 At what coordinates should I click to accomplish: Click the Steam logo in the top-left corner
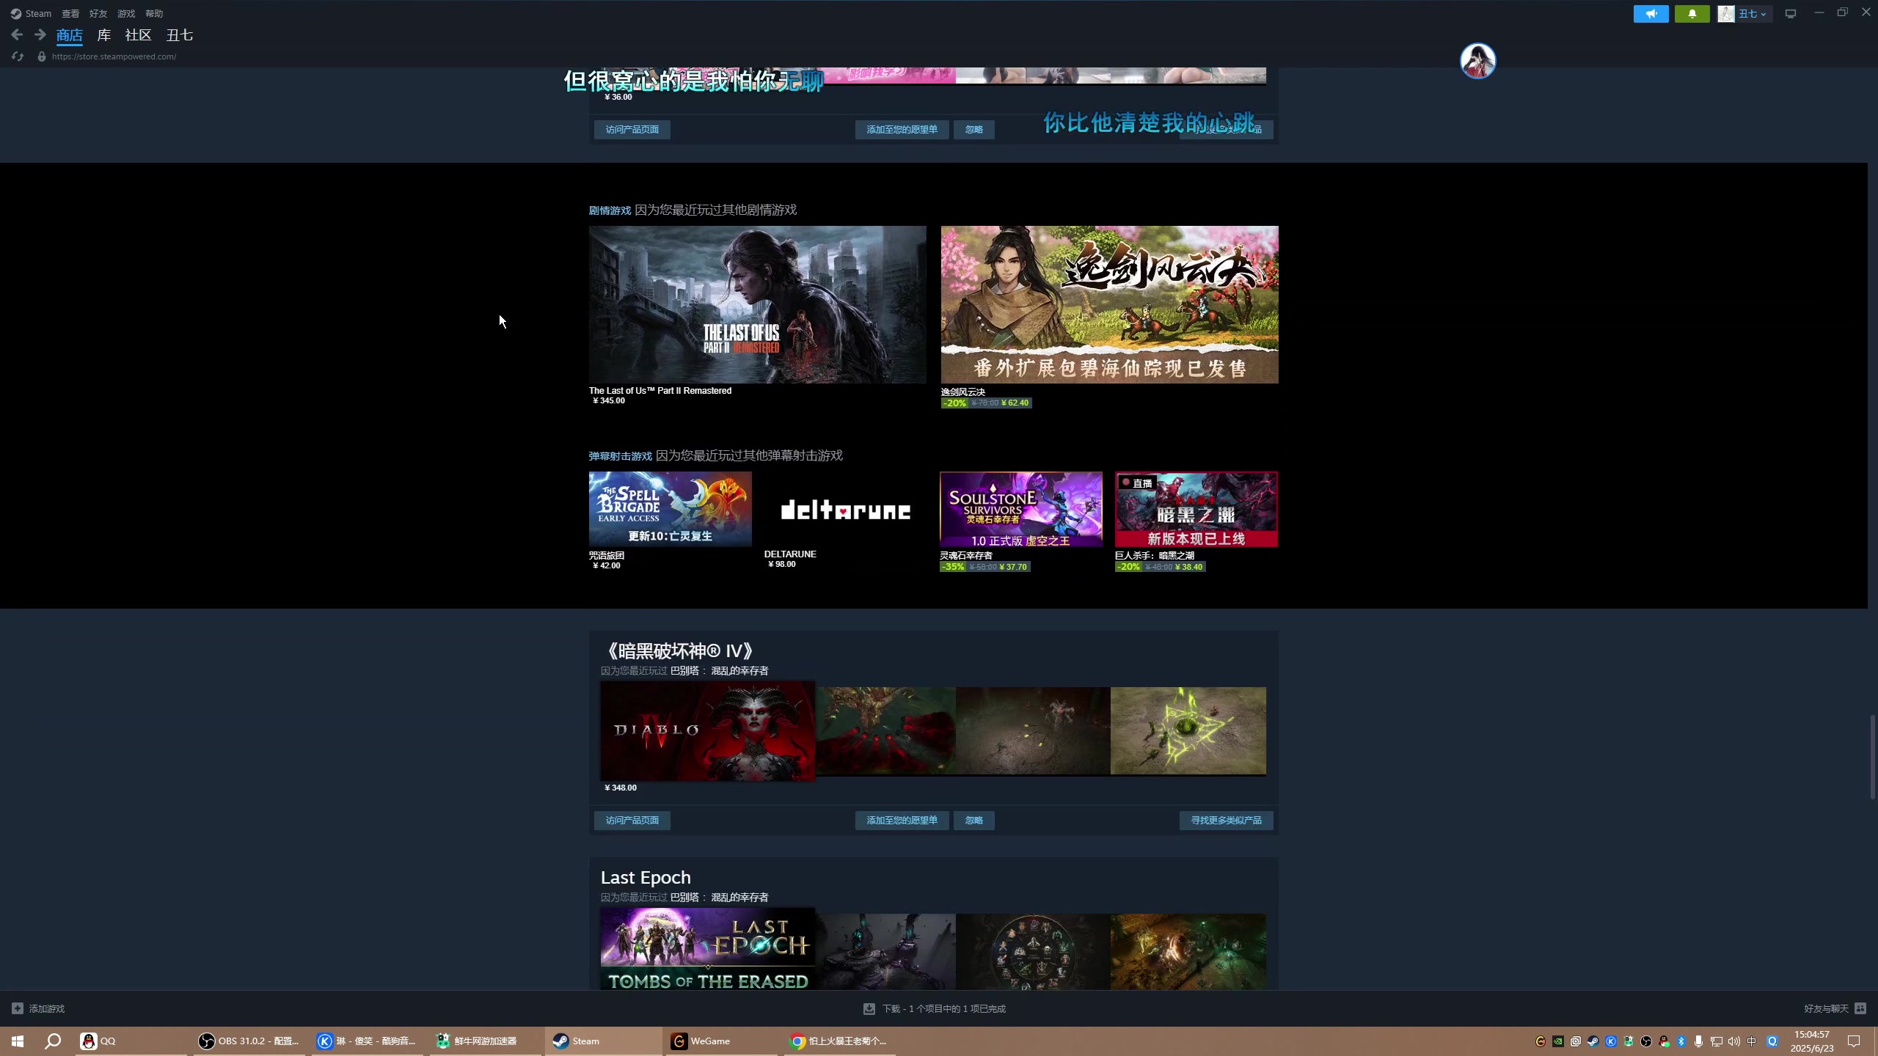pos(16,13)
